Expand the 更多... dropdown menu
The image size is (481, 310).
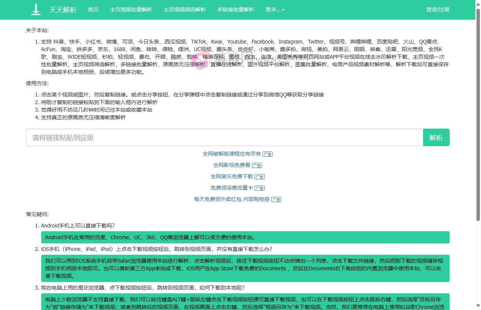[x=275, y=10]
